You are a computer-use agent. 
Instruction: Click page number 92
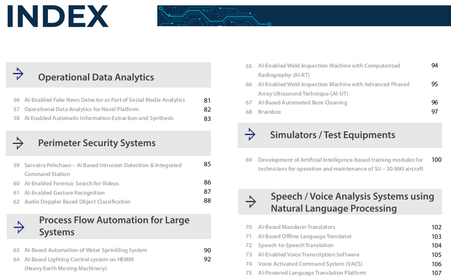[x=208, y=259]
